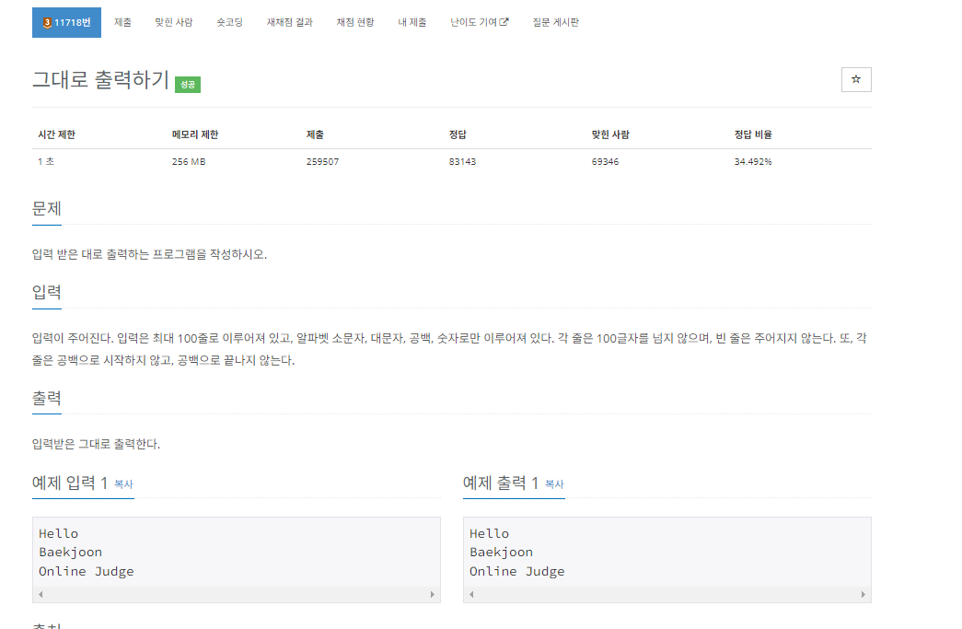This screenshot has height=629, width=962.
Task: Copy example output 1 with 복사
Action: 554,484
